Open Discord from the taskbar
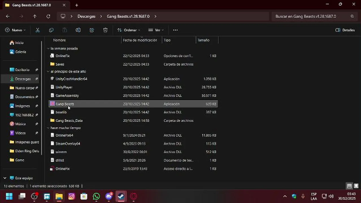The width and height of the screenshot is (361, 203). (109, 196)
